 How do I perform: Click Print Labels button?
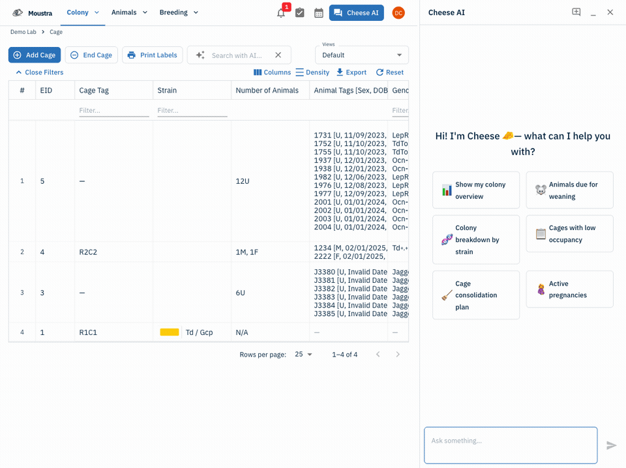(x=153, y=55)
